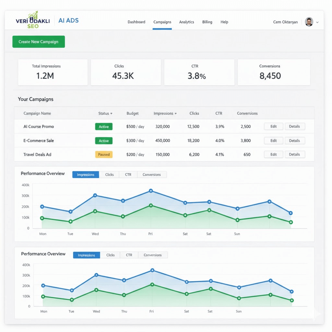Open the Help menu item
Image resolution: width=332 pixels, height=332 pixels.
coord(224,22)
